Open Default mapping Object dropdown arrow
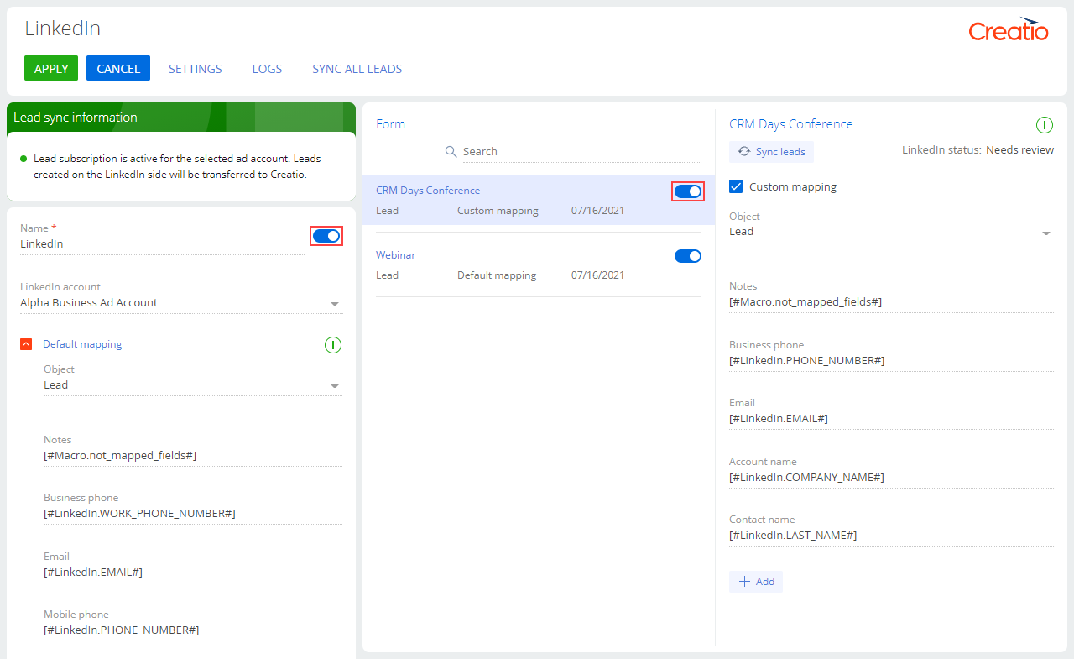The width and height of the screenshot is (1074, 659). pos(335,386)
